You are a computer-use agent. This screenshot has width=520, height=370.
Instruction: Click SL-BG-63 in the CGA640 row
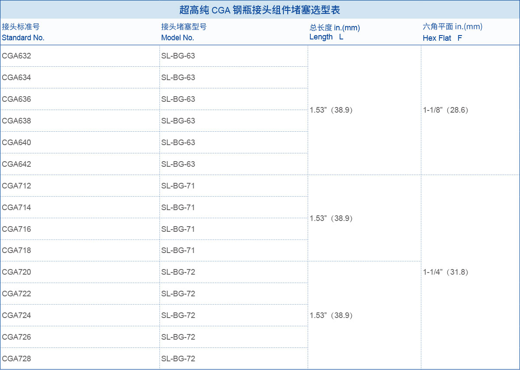click(x=178, y=143)
